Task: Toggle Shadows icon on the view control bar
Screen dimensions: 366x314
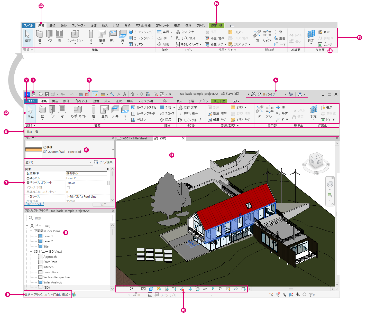Action: click(167, 289)
